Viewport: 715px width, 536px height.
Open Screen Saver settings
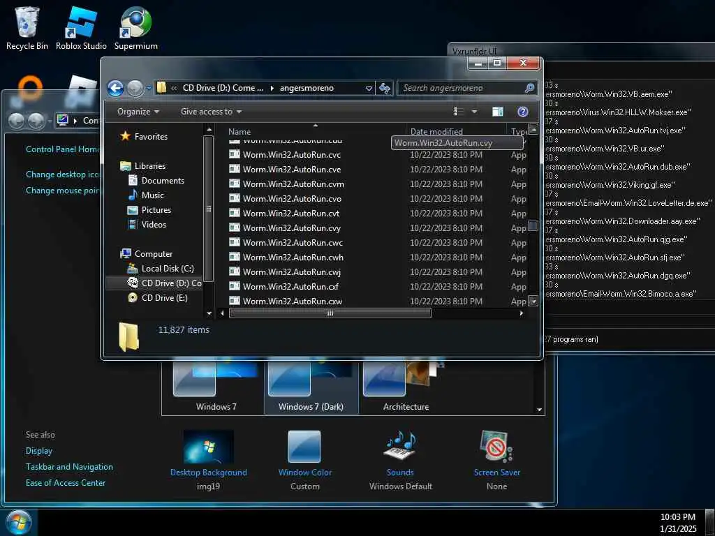coord(496,461)
